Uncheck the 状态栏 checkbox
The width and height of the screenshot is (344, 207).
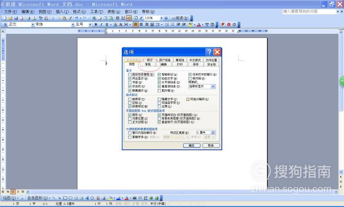click(x=130, y=87)
